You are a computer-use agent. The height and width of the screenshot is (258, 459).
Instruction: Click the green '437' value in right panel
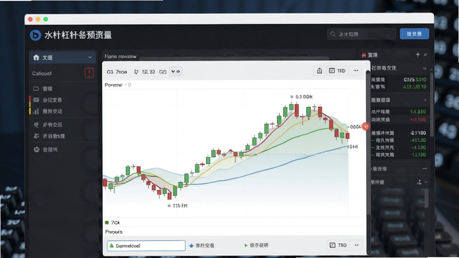pyautogui.click(x=414, y=87)
